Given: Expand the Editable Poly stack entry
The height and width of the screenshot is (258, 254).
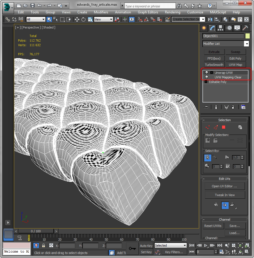Looking at the screenshot, I should (x=206, y=82).
